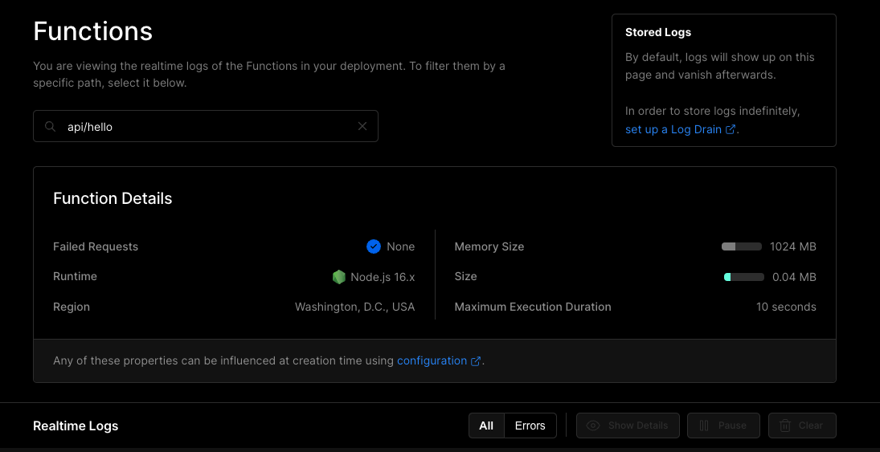Click the Washington, D.C., USA region value
Screen dimensions: 880x452
(x=354, y=307)
